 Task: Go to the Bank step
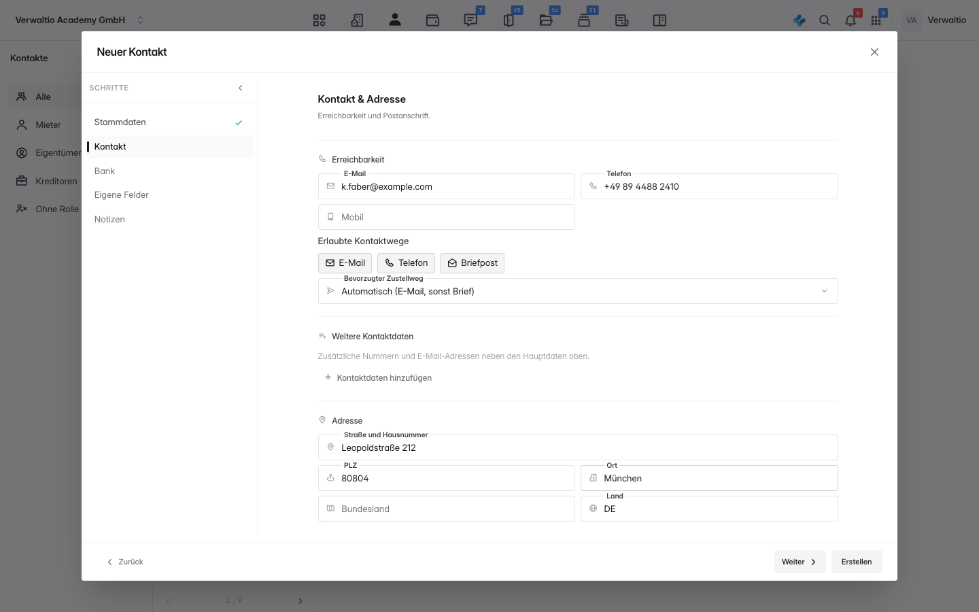(x=169, y=171)
